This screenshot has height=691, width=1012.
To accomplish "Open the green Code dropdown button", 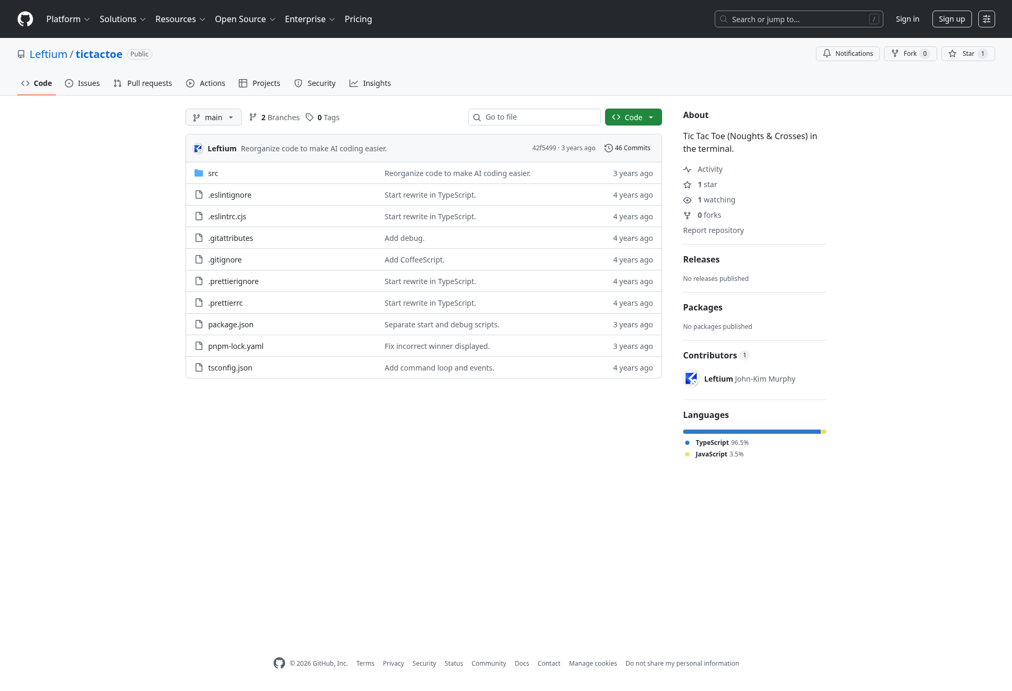I will point(633,117).
